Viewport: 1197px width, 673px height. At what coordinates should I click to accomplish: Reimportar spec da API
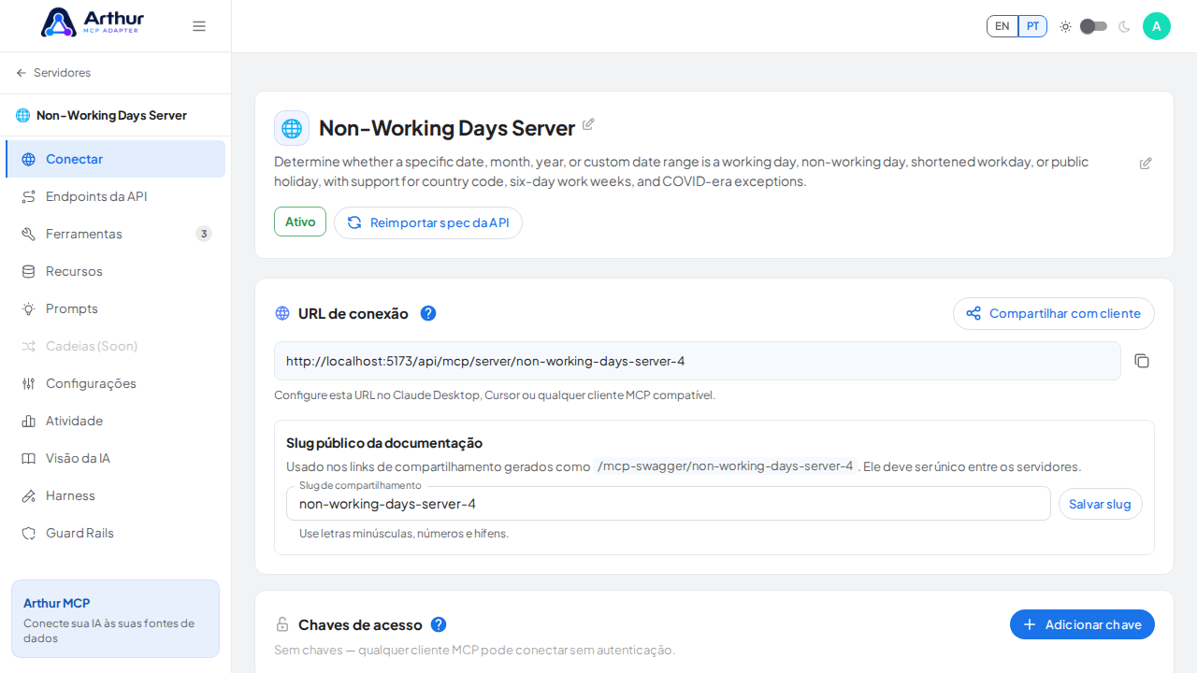[x=428, y=222]
